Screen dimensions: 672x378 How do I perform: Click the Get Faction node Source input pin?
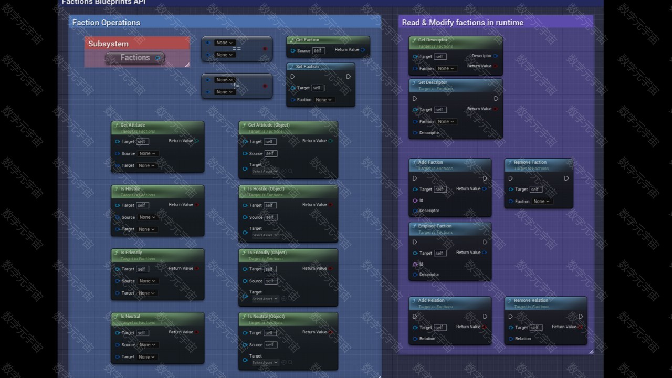pos(293,51)
